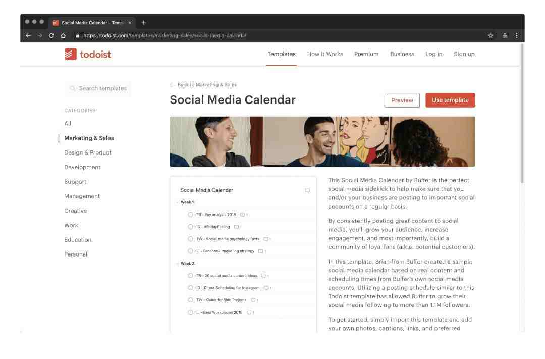Navigate back using browser back arrow
Image resolution: width=545 pixels, height=359 pixels.
[x=28, y=35]
